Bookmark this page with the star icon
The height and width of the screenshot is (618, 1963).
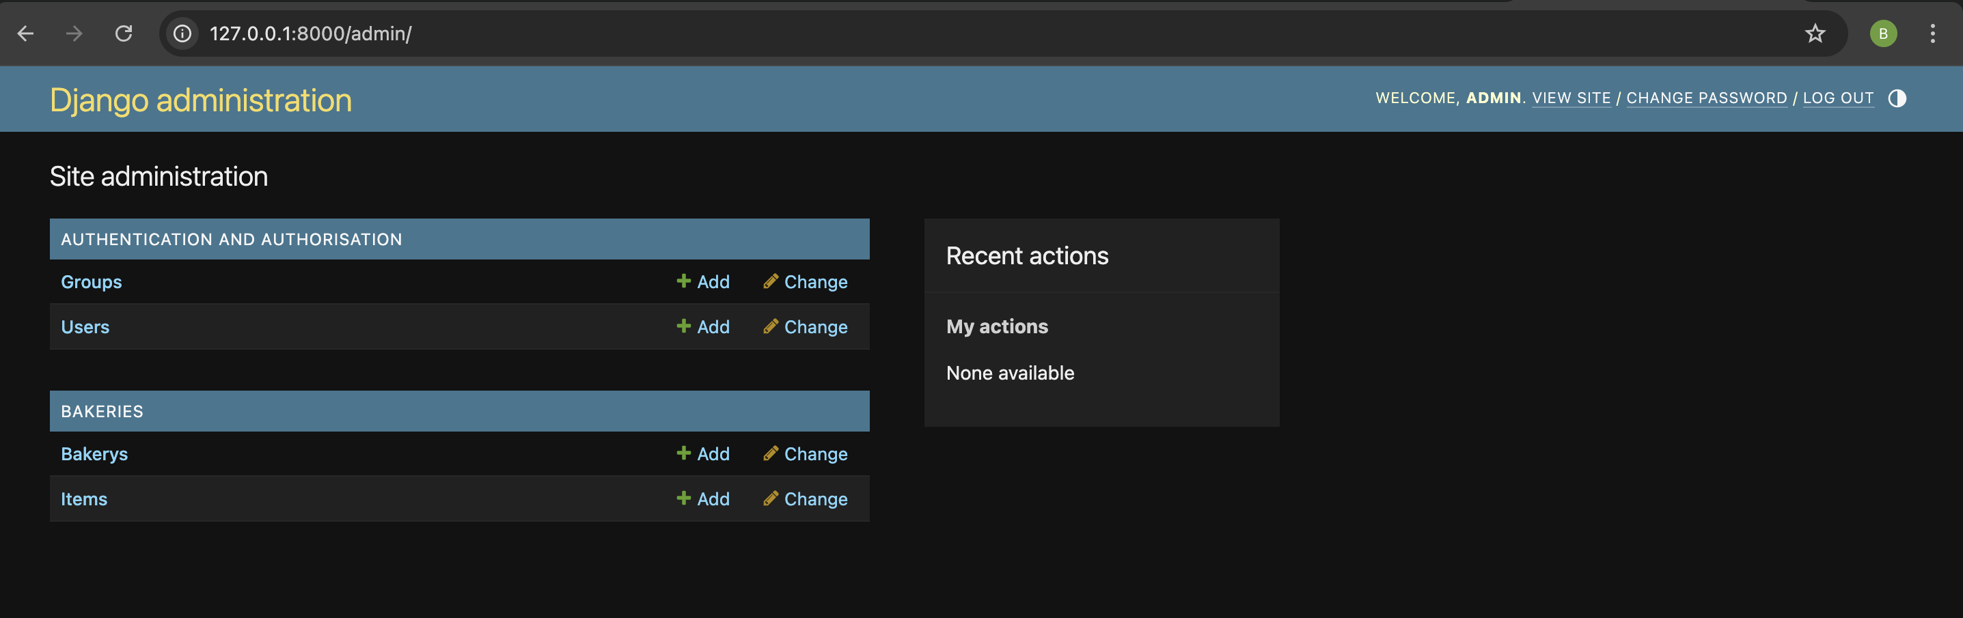point(1815,33)
